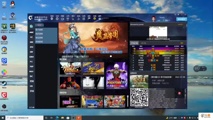This screenshot has height=120, width=213.
Task: Open Task View on taskbar
Action: pyautogui.click(x=51, y=118)
